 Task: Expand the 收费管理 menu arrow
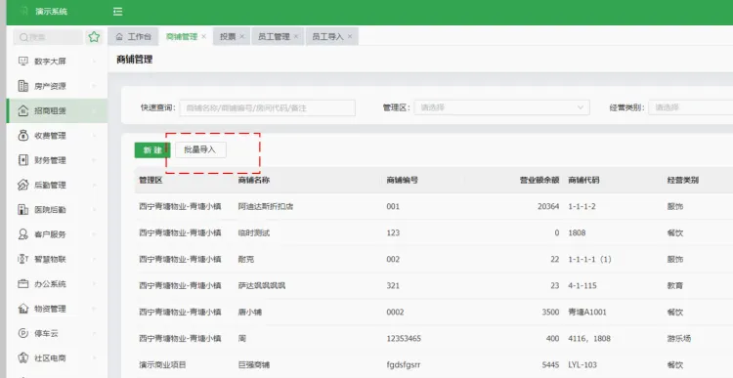95,136
